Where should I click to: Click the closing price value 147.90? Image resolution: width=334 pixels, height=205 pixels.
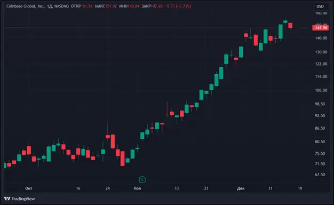click(x=157, y=6)
